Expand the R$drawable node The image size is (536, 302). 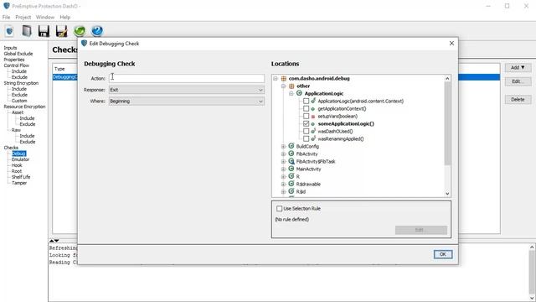(283, 184)
